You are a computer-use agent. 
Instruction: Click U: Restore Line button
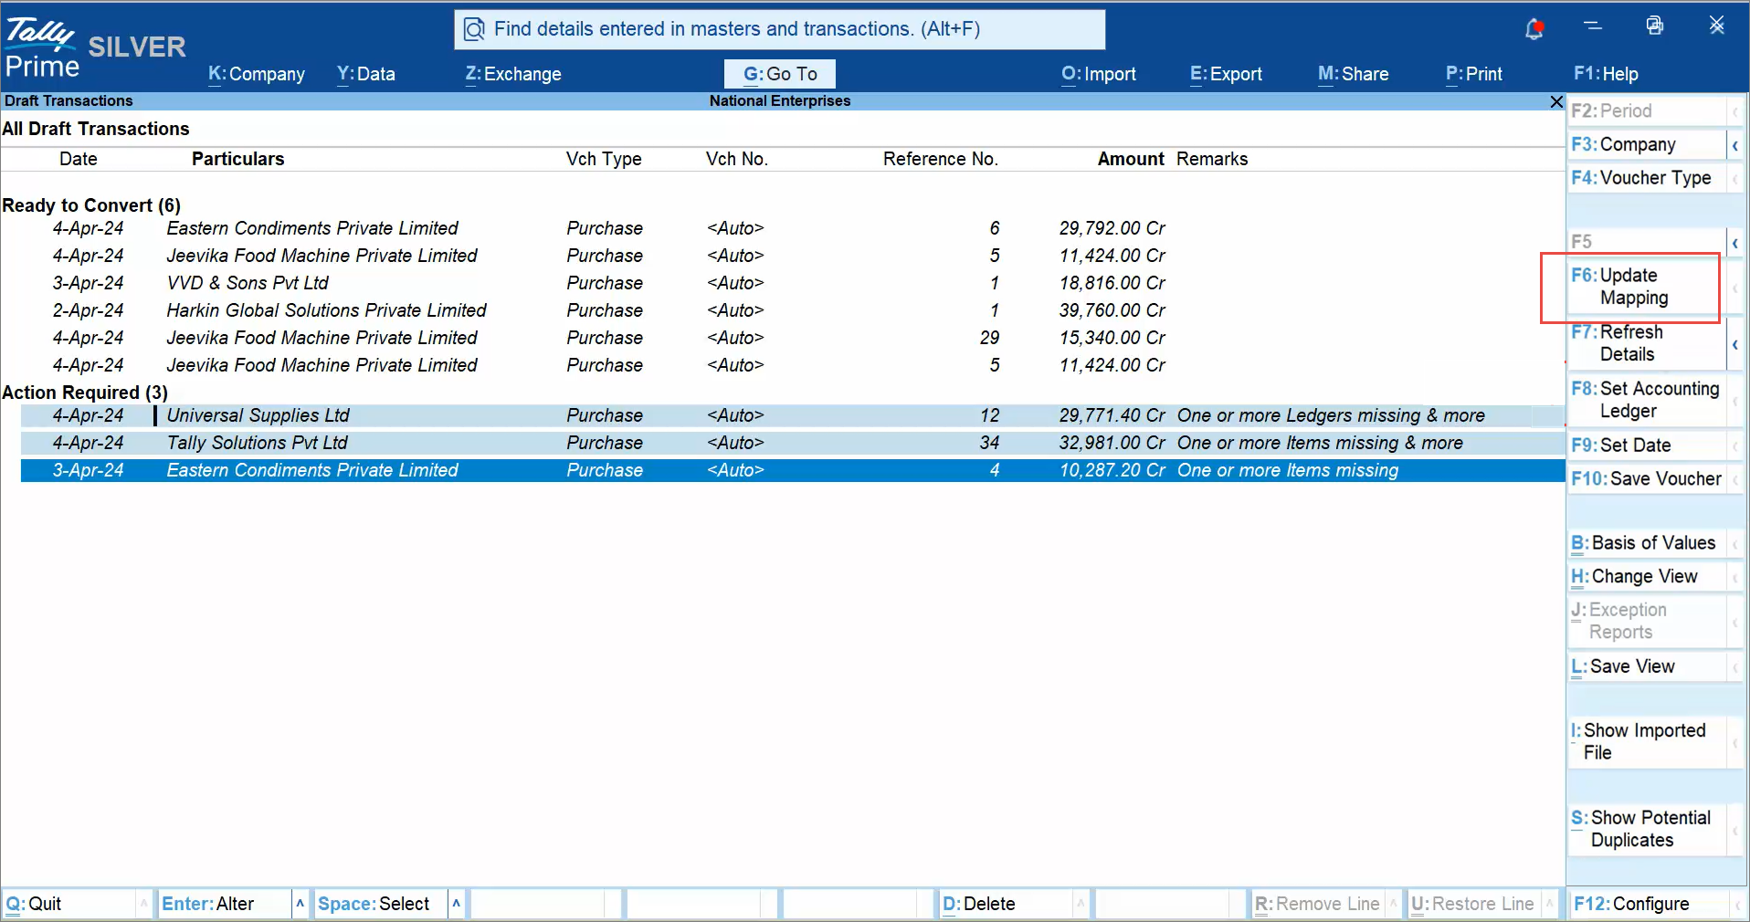coord(1474,904)
